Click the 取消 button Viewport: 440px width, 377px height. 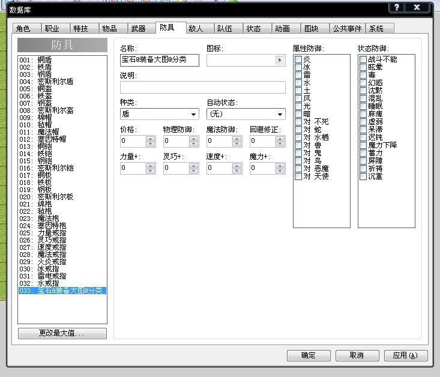(x=357, y=355)
